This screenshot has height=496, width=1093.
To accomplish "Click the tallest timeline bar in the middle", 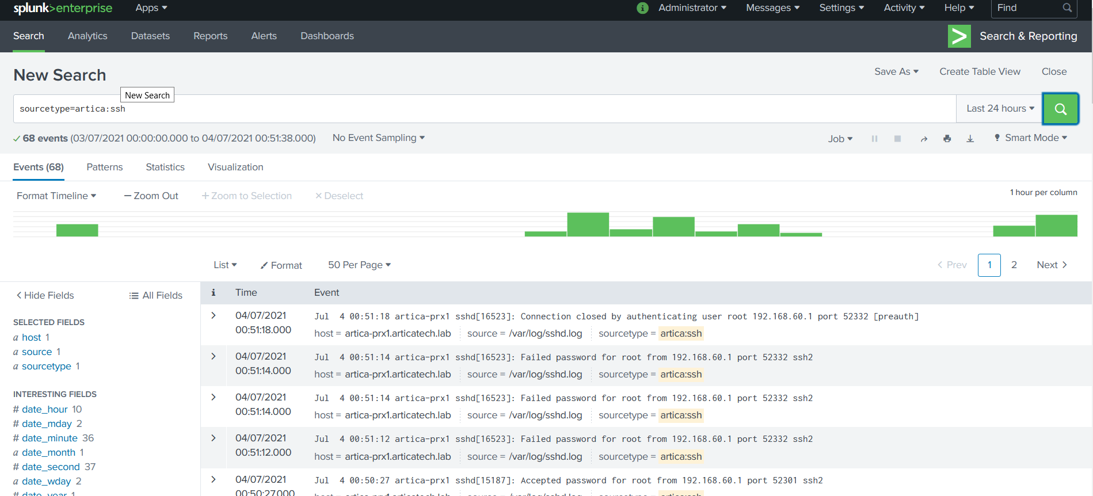I will 588,224.
